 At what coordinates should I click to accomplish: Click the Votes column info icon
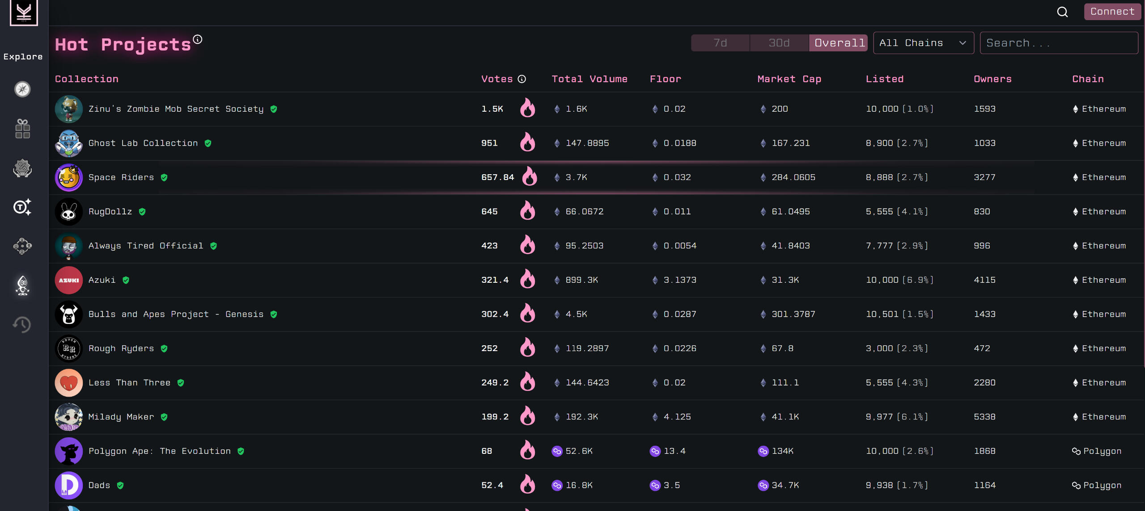coord(522,79)
